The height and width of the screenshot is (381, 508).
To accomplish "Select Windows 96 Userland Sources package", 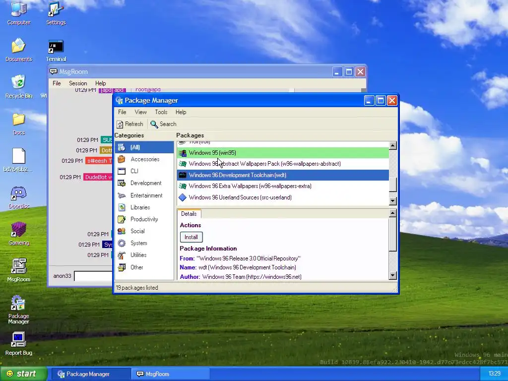I will [283, 197].
